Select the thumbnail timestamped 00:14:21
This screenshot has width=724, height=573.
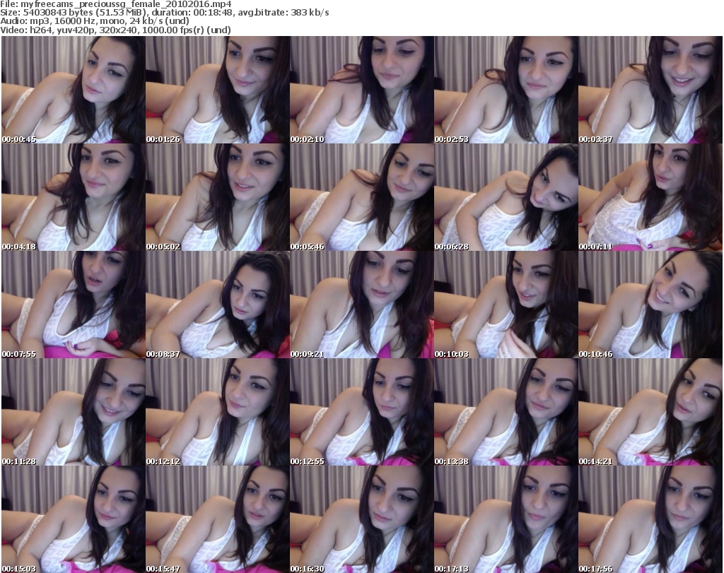650,412
